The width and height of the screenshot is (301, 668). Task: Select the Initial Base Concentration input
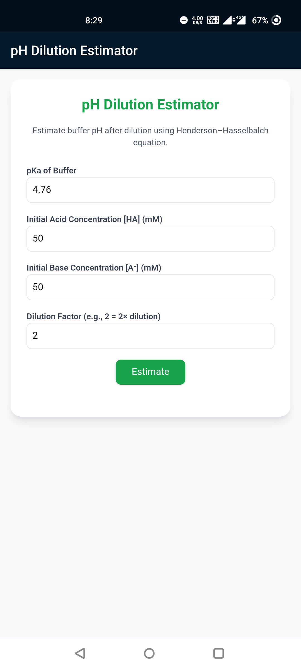point(151,287)
